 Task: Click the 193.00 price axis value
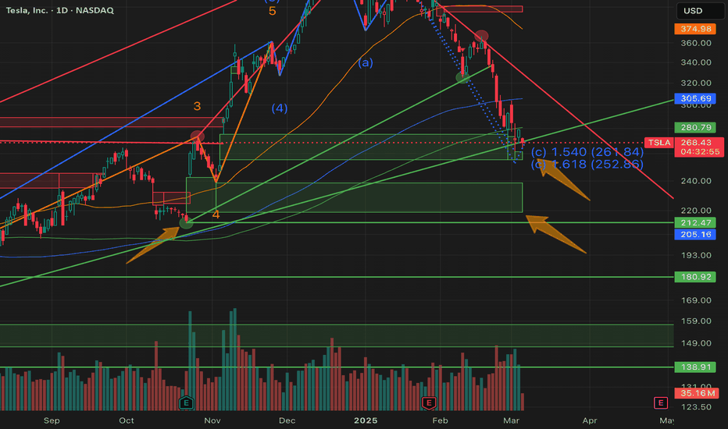[x=695, y=255]
